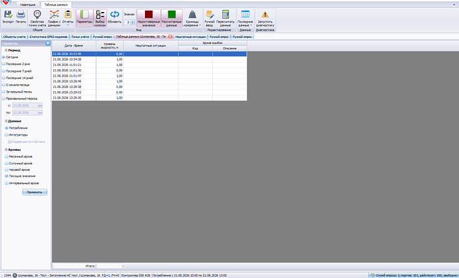Select the row 21.08.2026 10:54:38
The height and width of the screenshot is (278, 459).
click(x=149, y=59)
